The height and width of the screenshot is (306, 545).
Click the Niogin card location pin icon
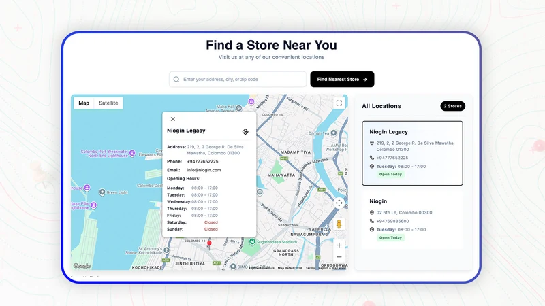[372, 212]
